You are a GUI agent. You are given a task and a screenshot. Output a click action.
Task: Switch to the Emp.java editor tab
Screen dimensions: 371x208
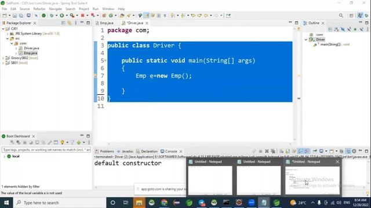pos(106,23)
